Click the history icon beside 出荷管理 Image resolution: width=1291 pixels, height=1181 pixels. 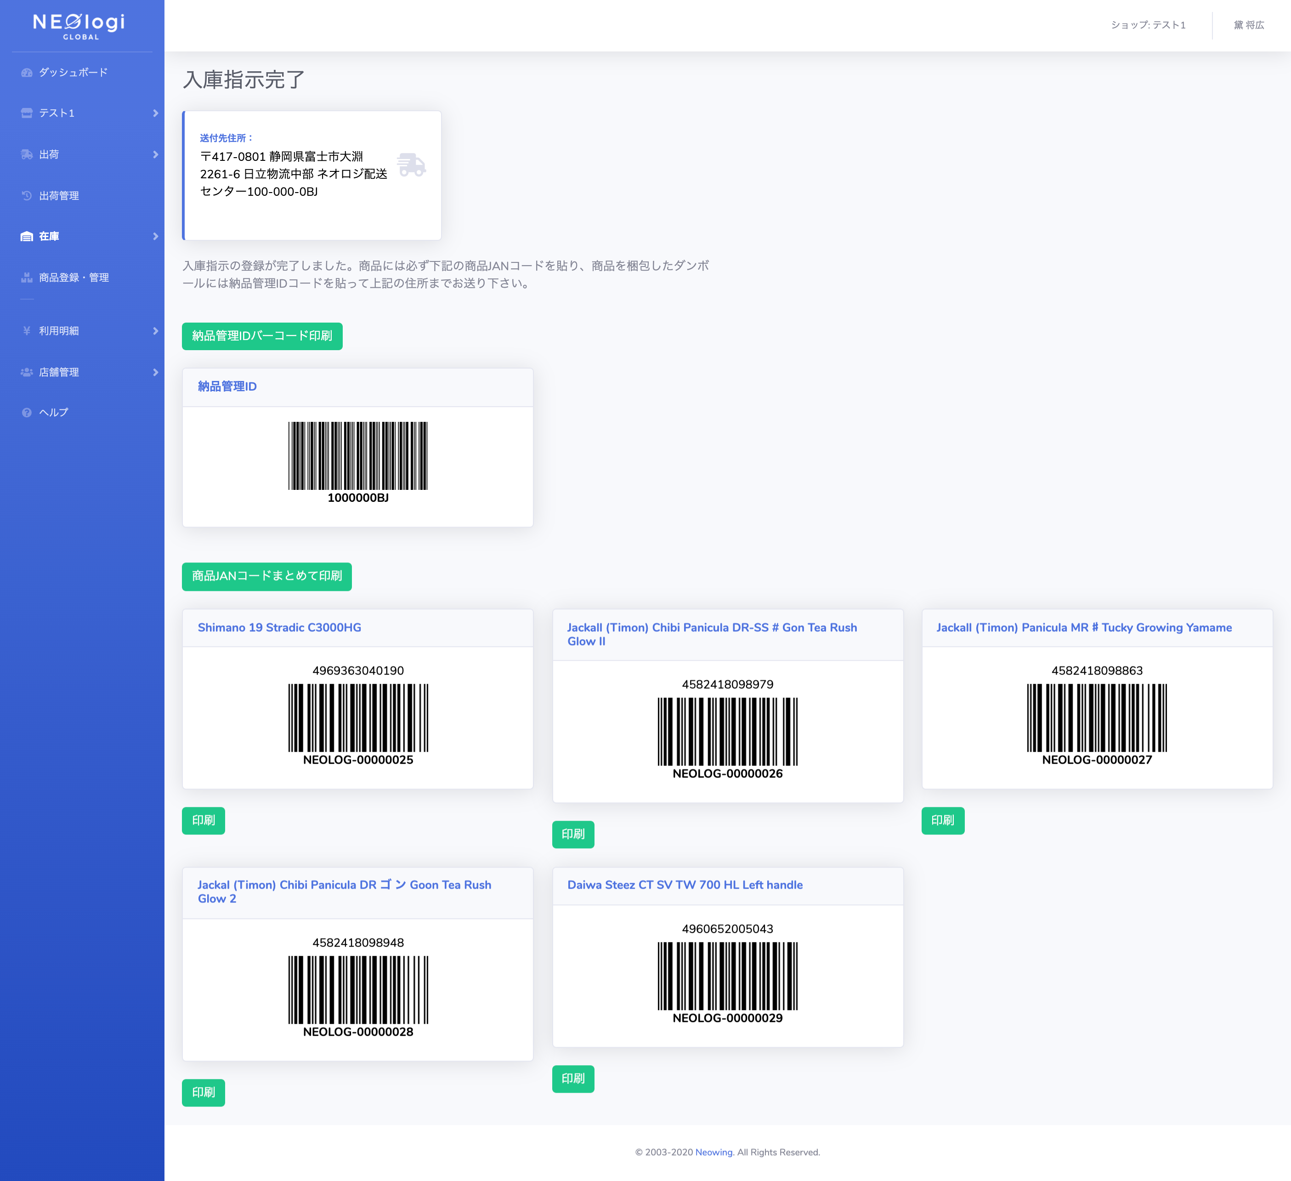click(26, 195)
